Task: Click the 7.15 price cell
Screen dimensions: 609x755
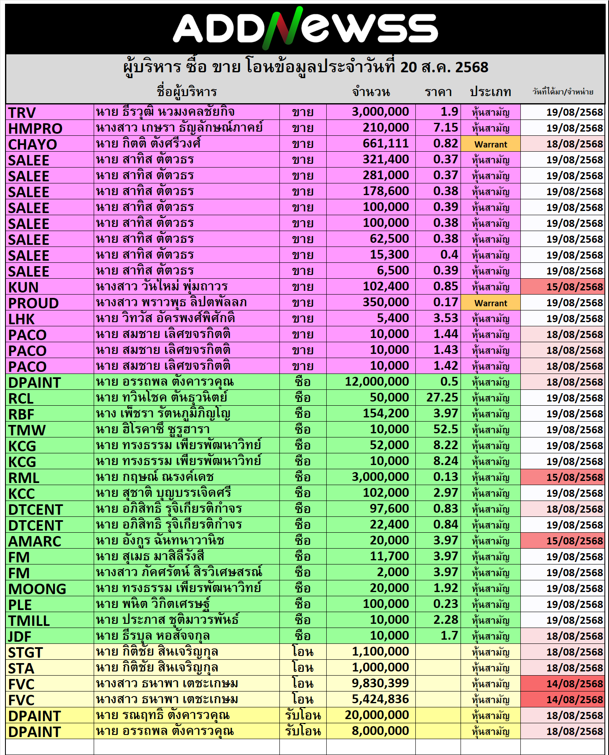Action: (x=438, y=128)
